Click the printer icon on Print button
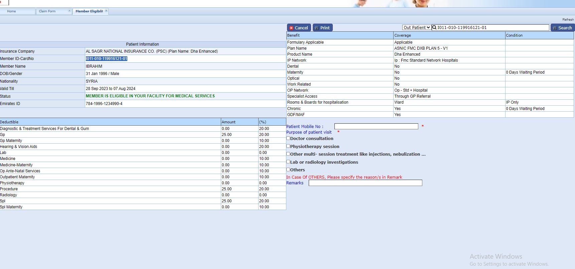 click(317, 28)
